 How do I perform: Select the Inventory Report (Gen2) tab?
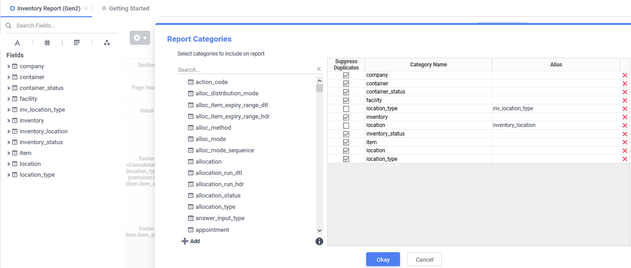[x=48, y=8]
